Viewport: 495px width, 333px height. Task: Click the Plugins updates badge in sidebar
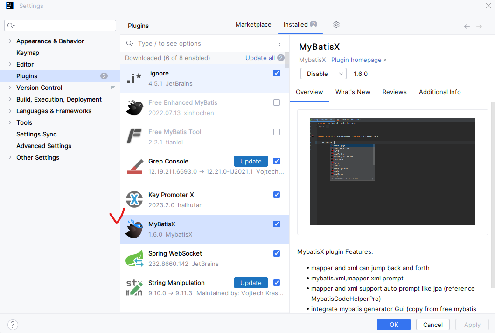[x=104, y=76]
